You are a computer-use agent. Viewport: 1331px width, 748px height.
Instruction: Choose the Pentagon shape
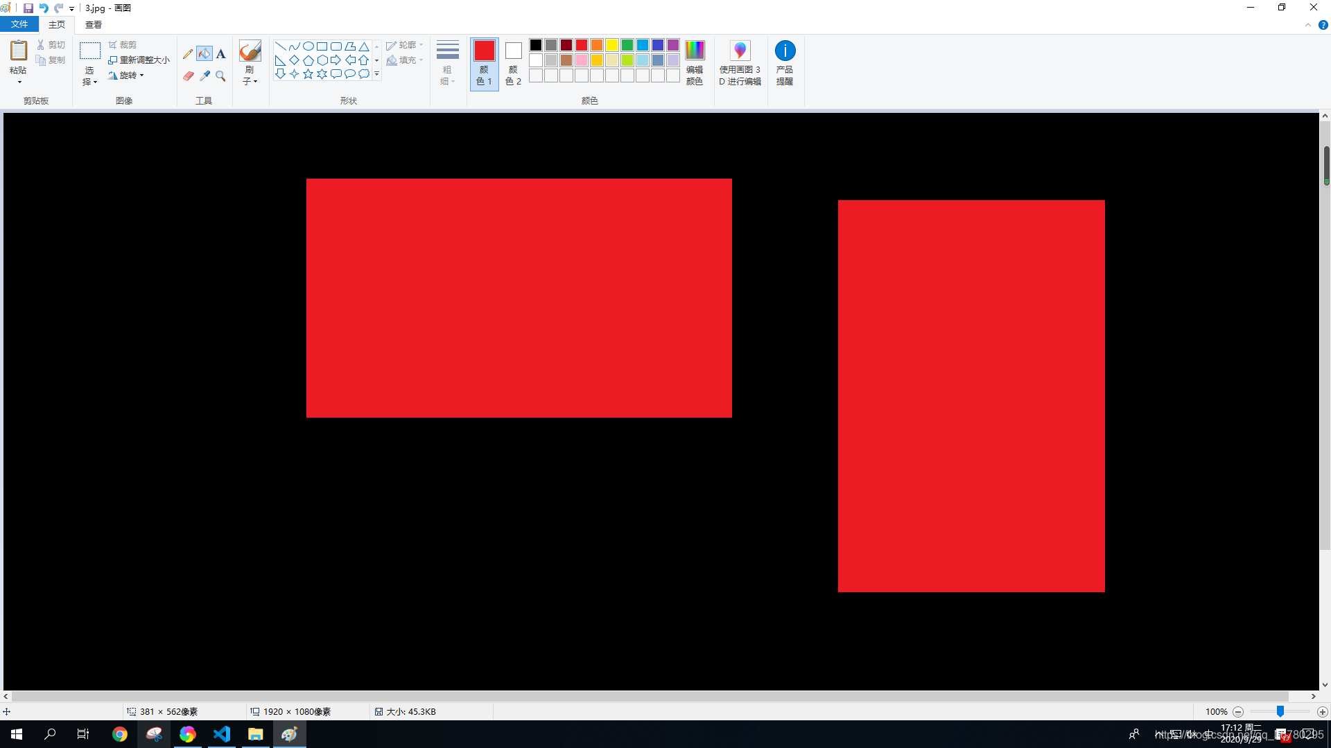coord(308,60)
